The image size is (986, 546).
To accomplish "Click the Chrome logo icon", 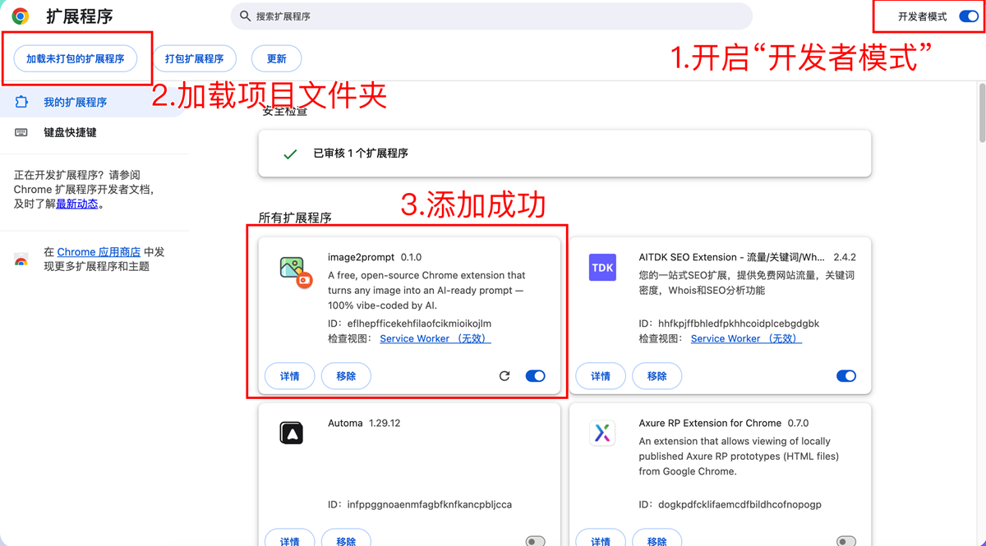I will click(x=21, y=16).
